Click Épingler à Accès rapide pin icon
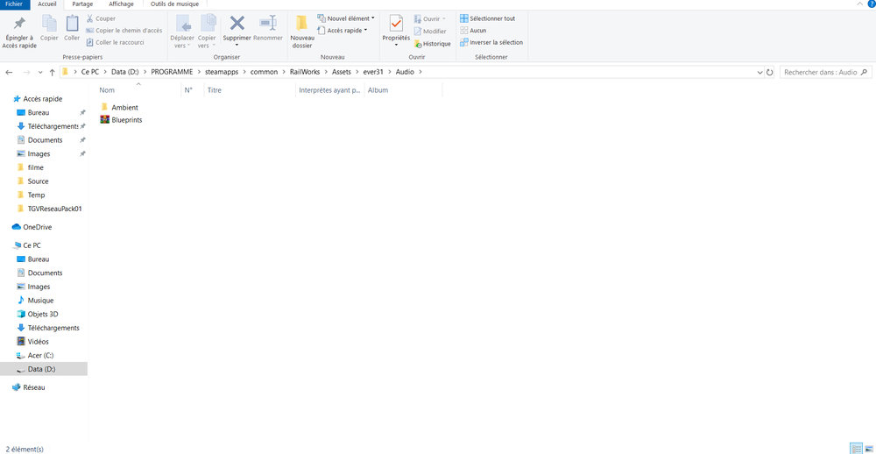Image resolution: width=876 pixels, height=454 pixels. (x=19, y=24)
